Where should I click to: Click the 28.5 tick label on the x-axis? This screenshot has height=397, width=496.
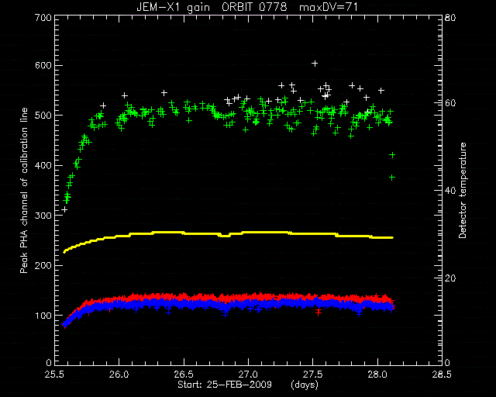442,375
